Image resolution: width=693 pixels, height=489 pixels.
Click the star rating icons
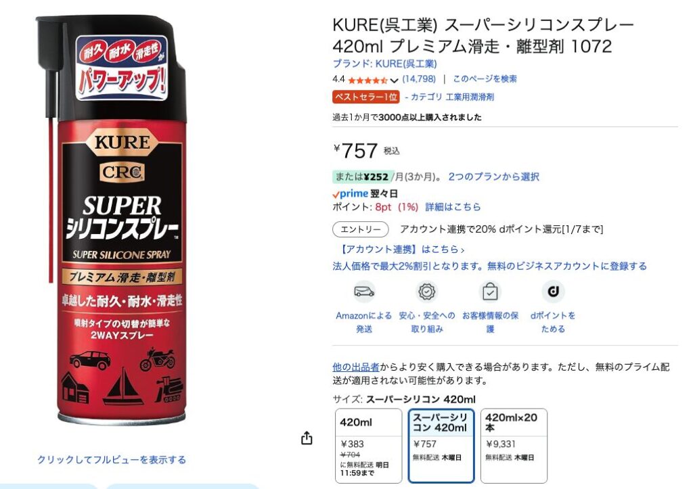pyautogui.click(x=367, y=80)
